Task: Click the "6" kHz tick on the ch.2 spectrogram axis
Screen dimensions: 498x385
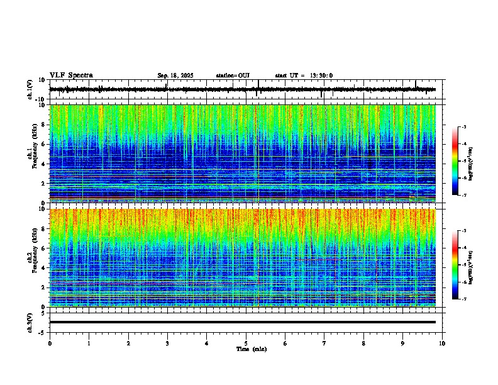Action: [x=43, y=248]
